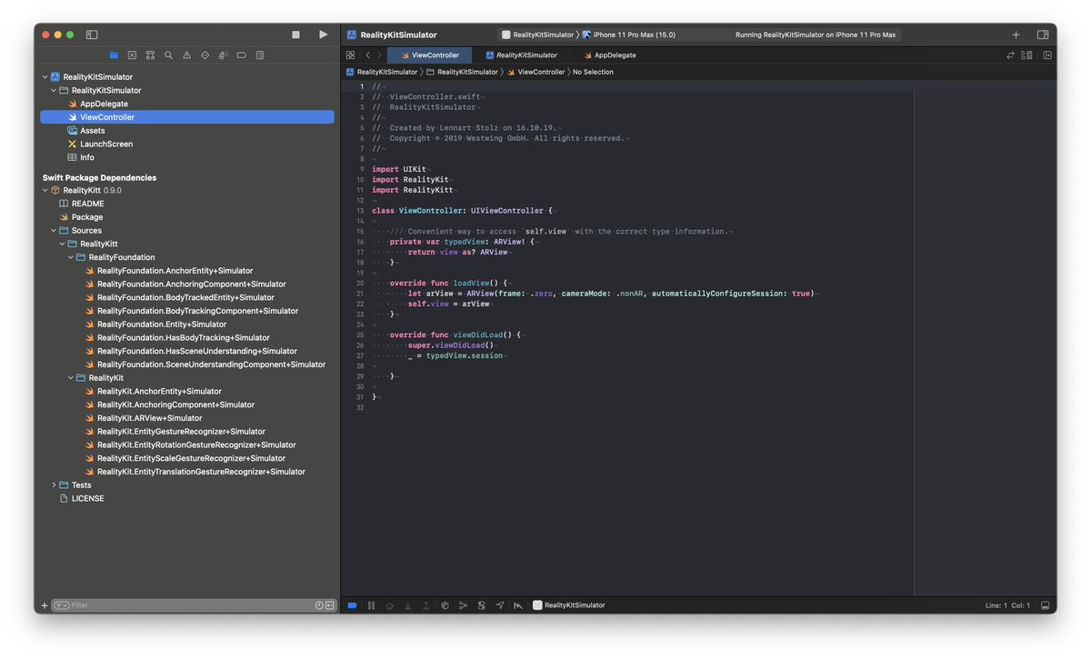This screenshot has width=1091, height=659.
Task: Open the Library with the plus button
Action: [1016, 35]
